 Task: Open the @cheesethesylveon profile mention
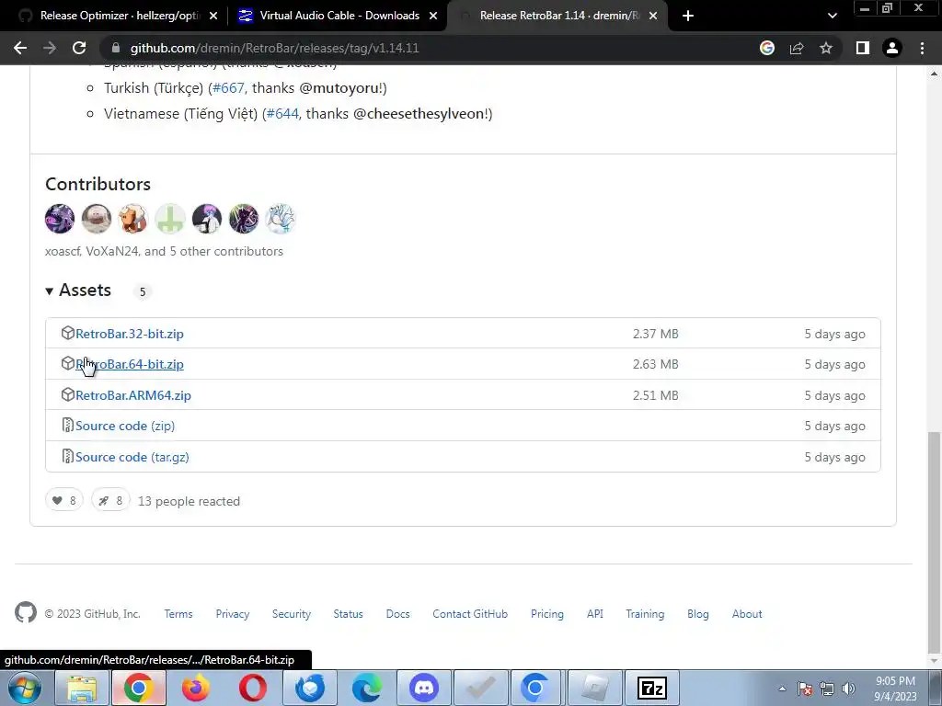click(x=419, y=113)
